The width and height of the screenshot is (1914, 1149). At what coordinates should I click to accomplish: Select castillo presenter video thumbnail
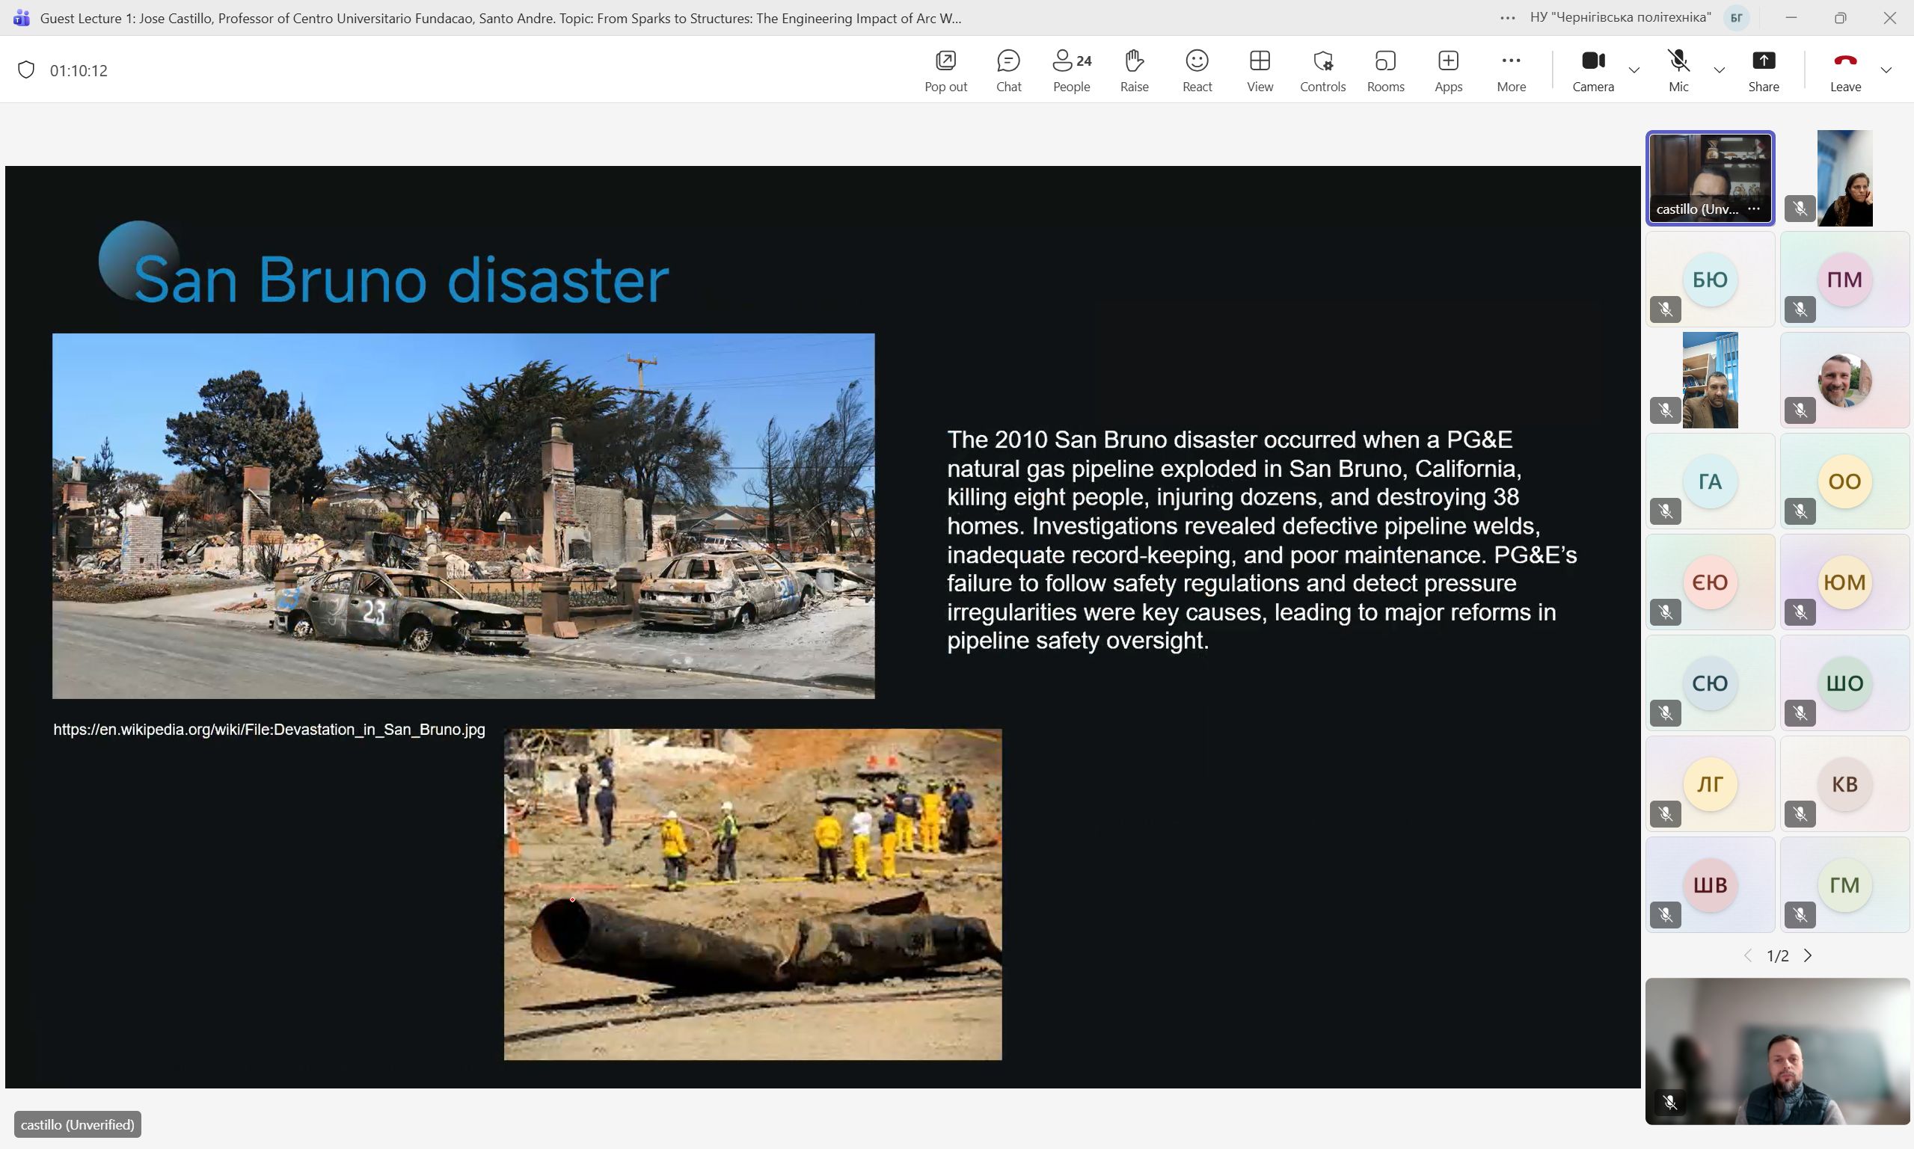[1710, 176]
